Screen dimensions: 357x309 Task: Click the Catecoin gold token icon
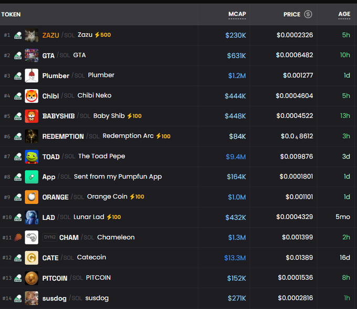tap(31, 258)
